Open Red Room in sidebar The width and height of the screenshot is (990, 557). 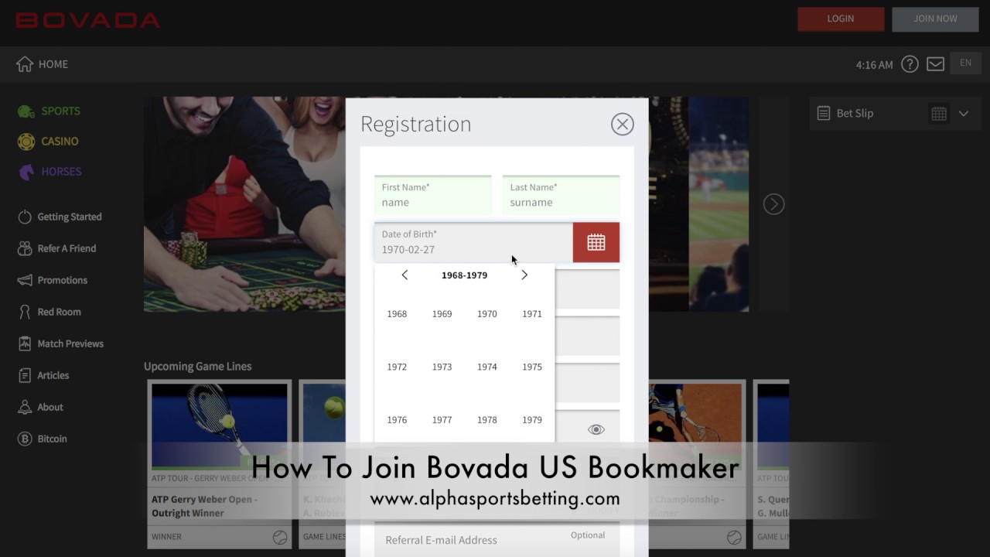pos(49,312)
